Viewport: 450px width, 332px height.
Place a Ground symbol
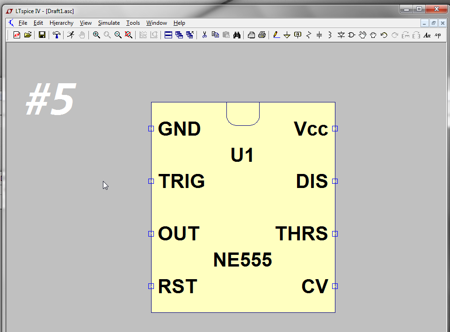point(287,35)
